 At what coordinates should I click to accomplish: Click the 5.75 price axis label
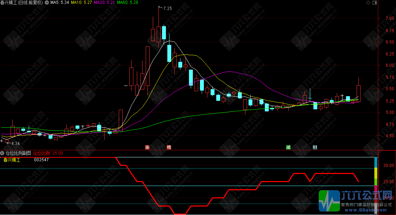[x=390, y=77]
